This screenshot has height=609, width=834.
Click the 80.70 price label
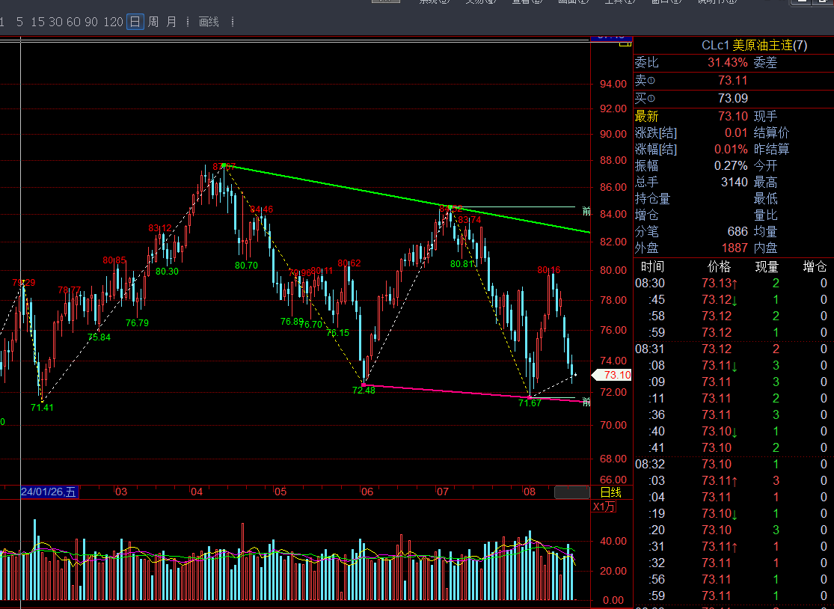[x=246, y=266]
